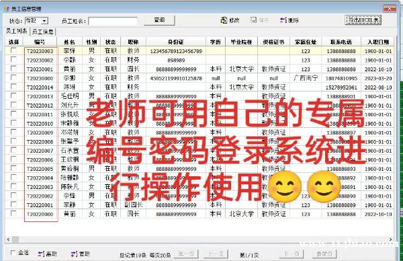Click the right arrow of horizontal scrollbar

[x=390, y=239]
